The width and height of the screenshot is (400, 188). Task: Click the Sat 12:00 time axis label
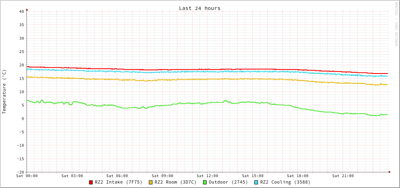pyautogui.click(x=207, y=176)
